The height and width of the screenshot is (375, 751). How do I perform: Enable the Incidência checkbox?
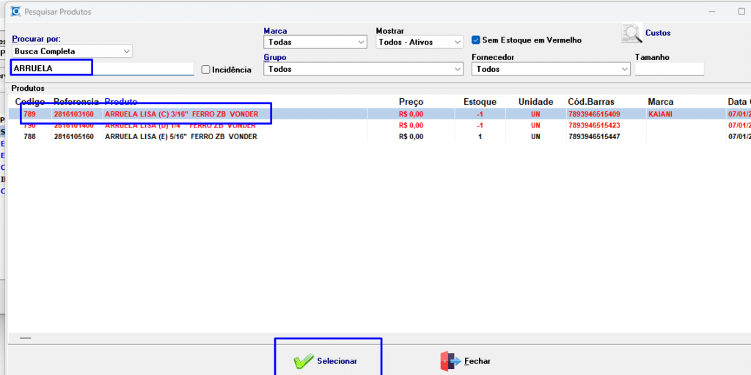(206, 70)
